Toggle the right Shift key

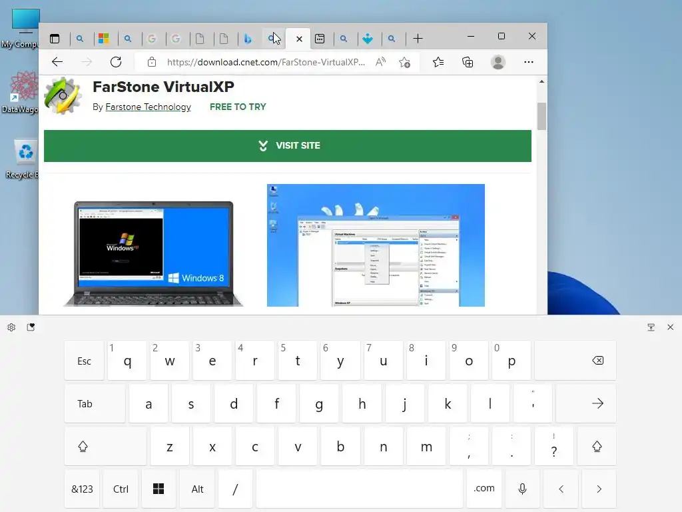(x=597, y=446)
